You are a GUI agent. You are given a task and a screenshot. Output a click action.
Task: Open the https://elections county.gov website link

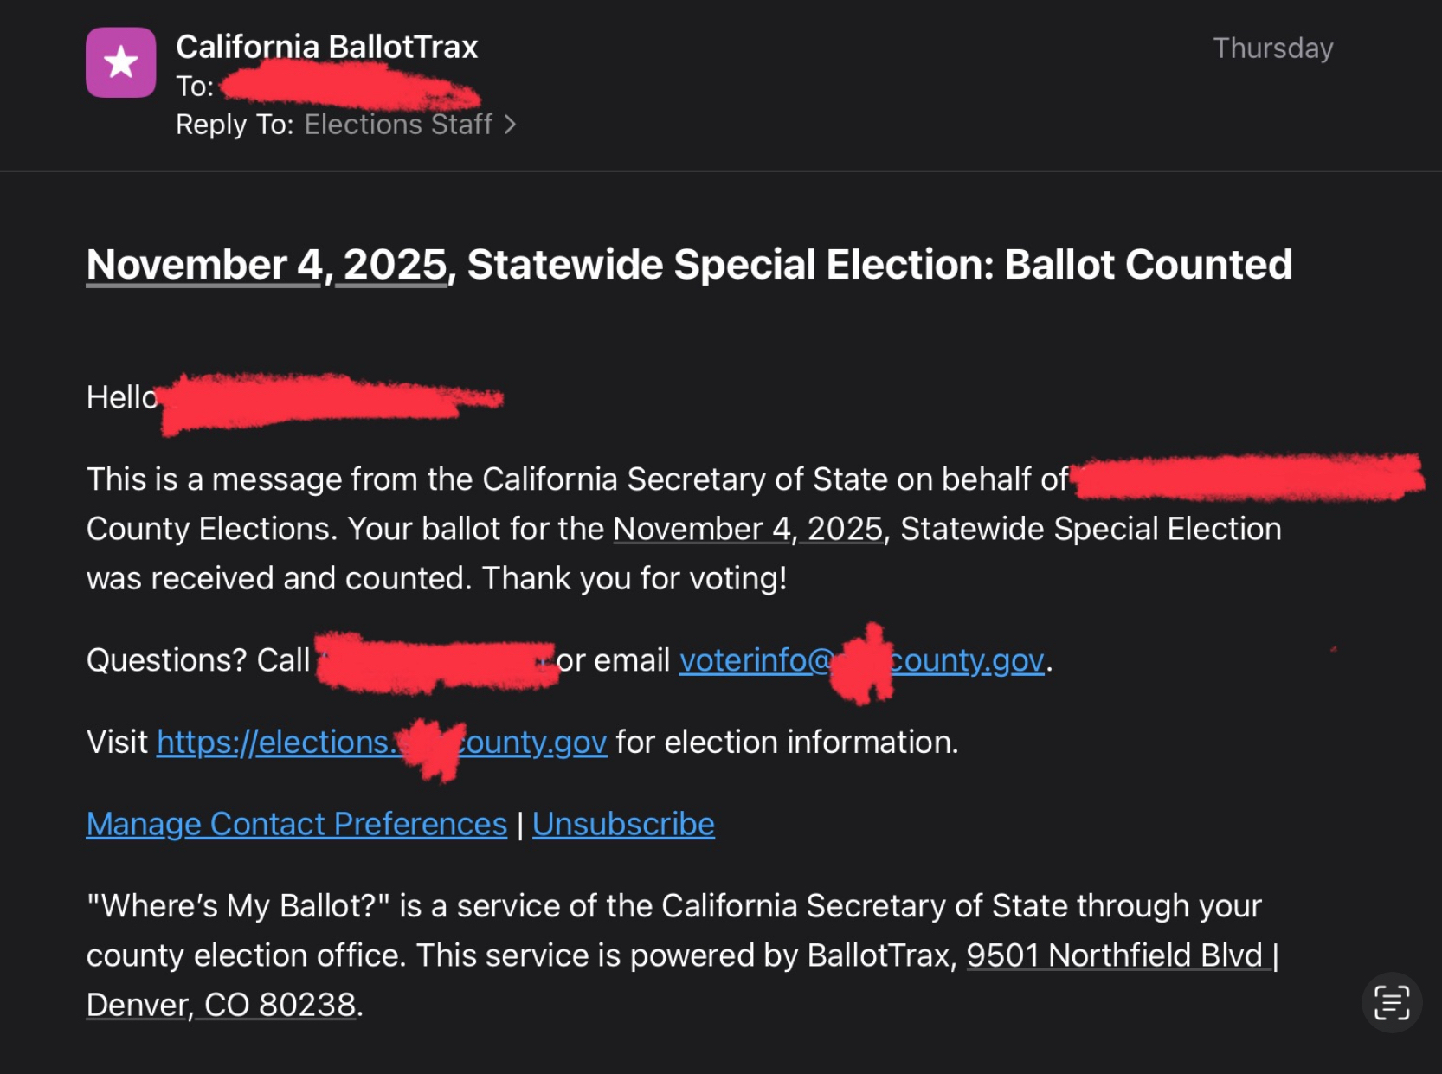[381, 743]
